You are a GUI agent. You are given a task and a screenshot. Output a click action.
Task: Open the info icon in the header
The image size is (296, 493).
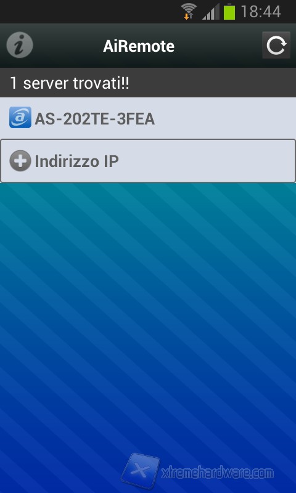pyautogui.click(x=20, y=46)
